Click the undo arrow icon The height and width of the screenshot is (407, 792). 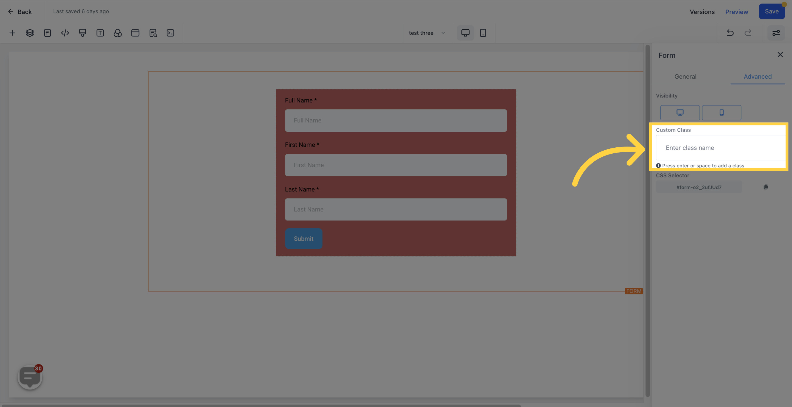tap(730, 33)
